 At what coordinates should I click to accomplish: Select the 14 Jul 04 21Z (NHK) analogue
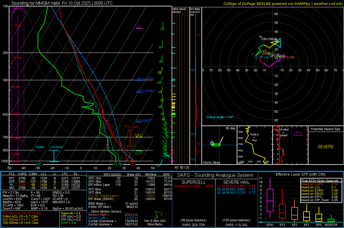193,186
